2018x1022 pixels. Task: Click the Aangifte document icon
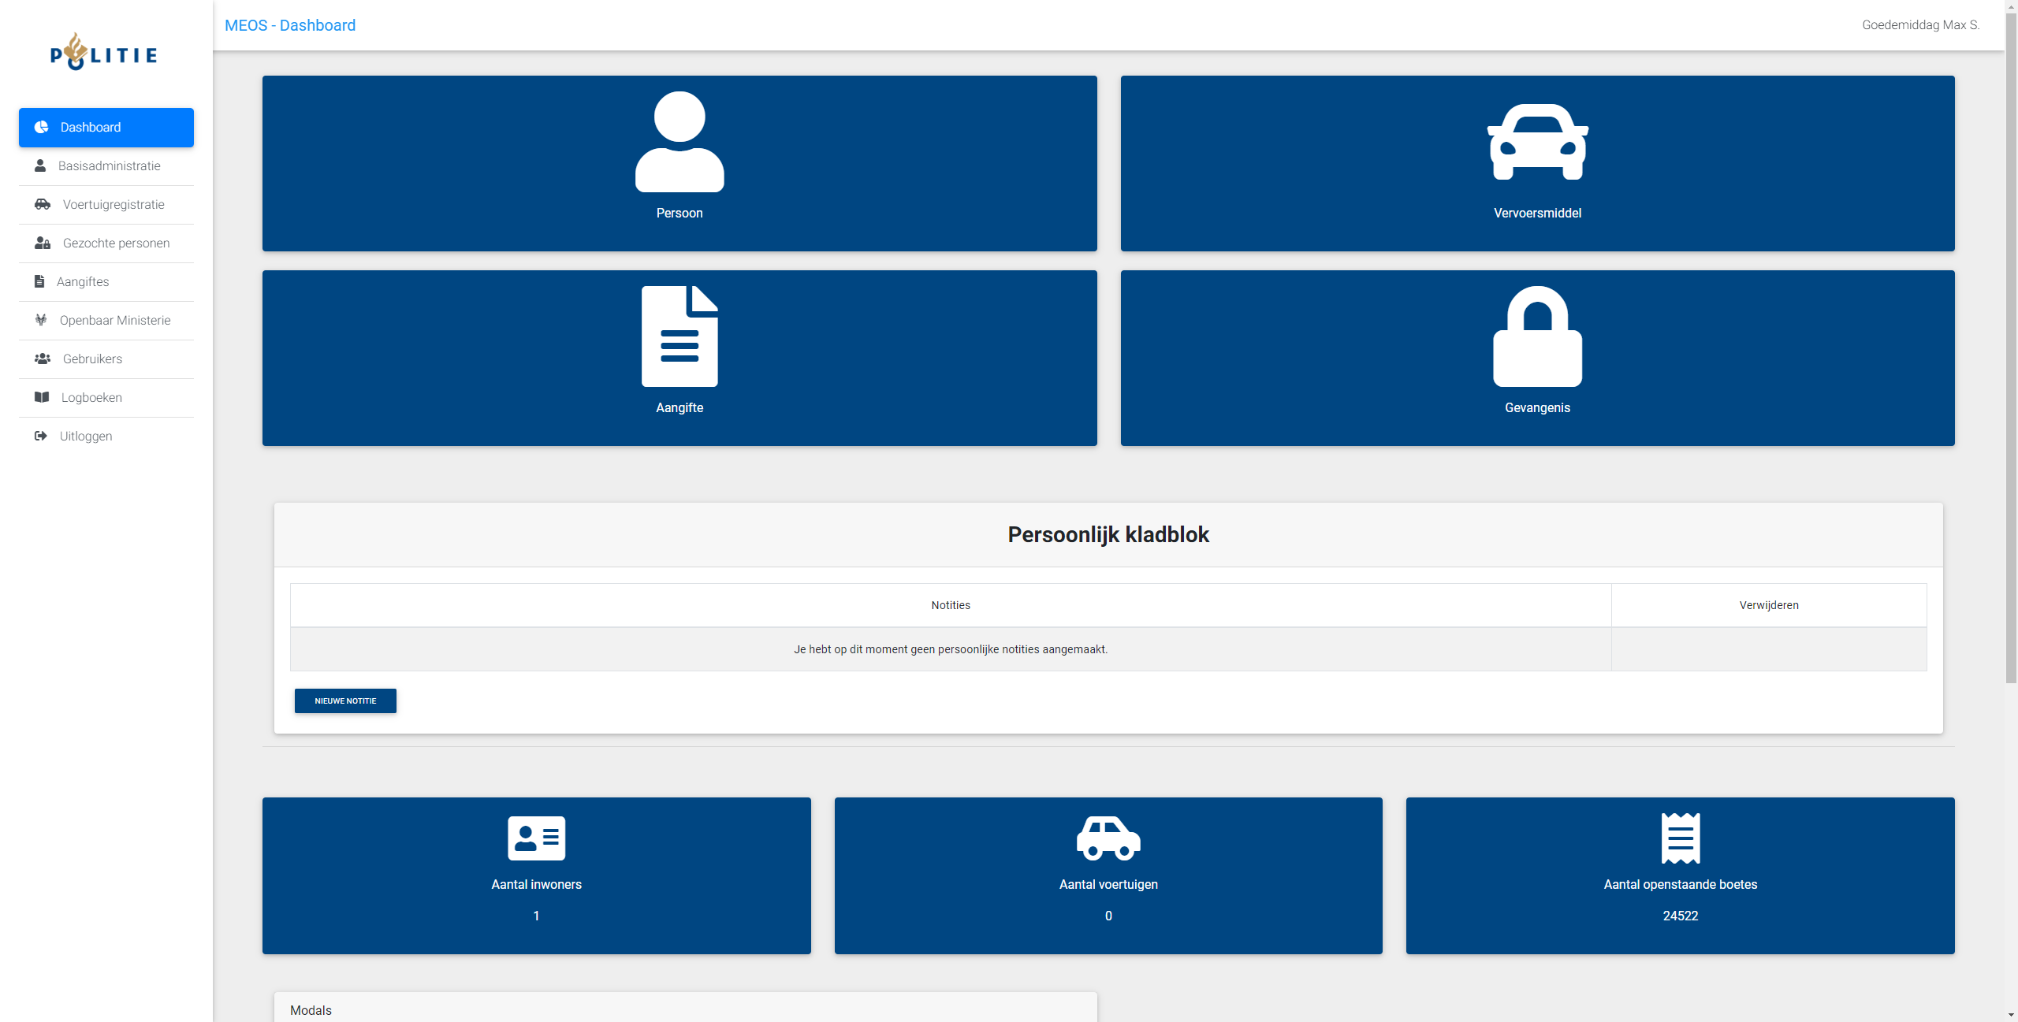(x=679, y=337)
